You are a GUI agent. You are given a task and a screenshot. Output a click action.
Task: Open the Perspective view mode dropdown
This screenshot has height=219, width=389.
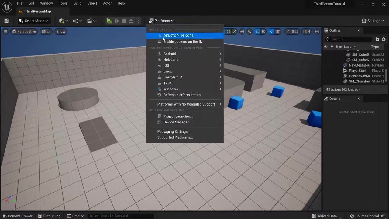24,31
